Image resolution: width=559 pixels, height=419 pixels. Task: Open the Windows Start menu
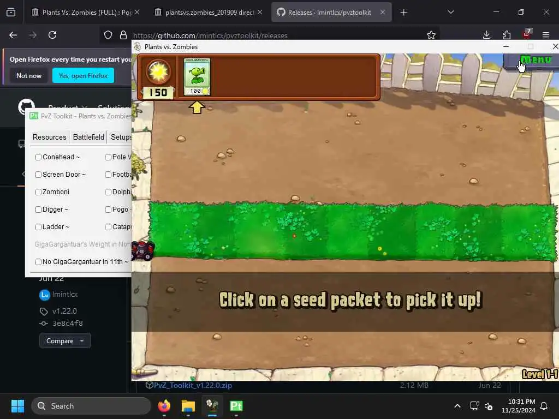click(x=17, y=406)
